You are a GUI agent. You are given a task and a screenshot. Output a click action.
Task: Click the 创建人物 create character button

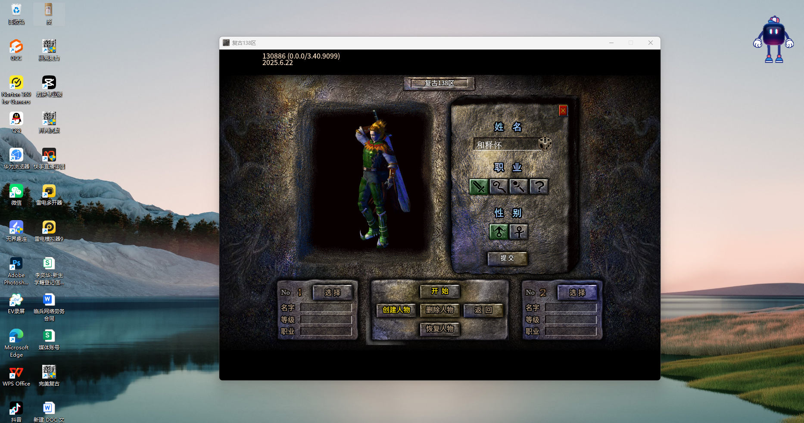396,310
